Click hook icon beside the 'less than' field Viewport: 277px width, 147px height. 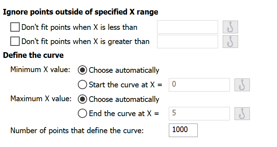(230, 27)
